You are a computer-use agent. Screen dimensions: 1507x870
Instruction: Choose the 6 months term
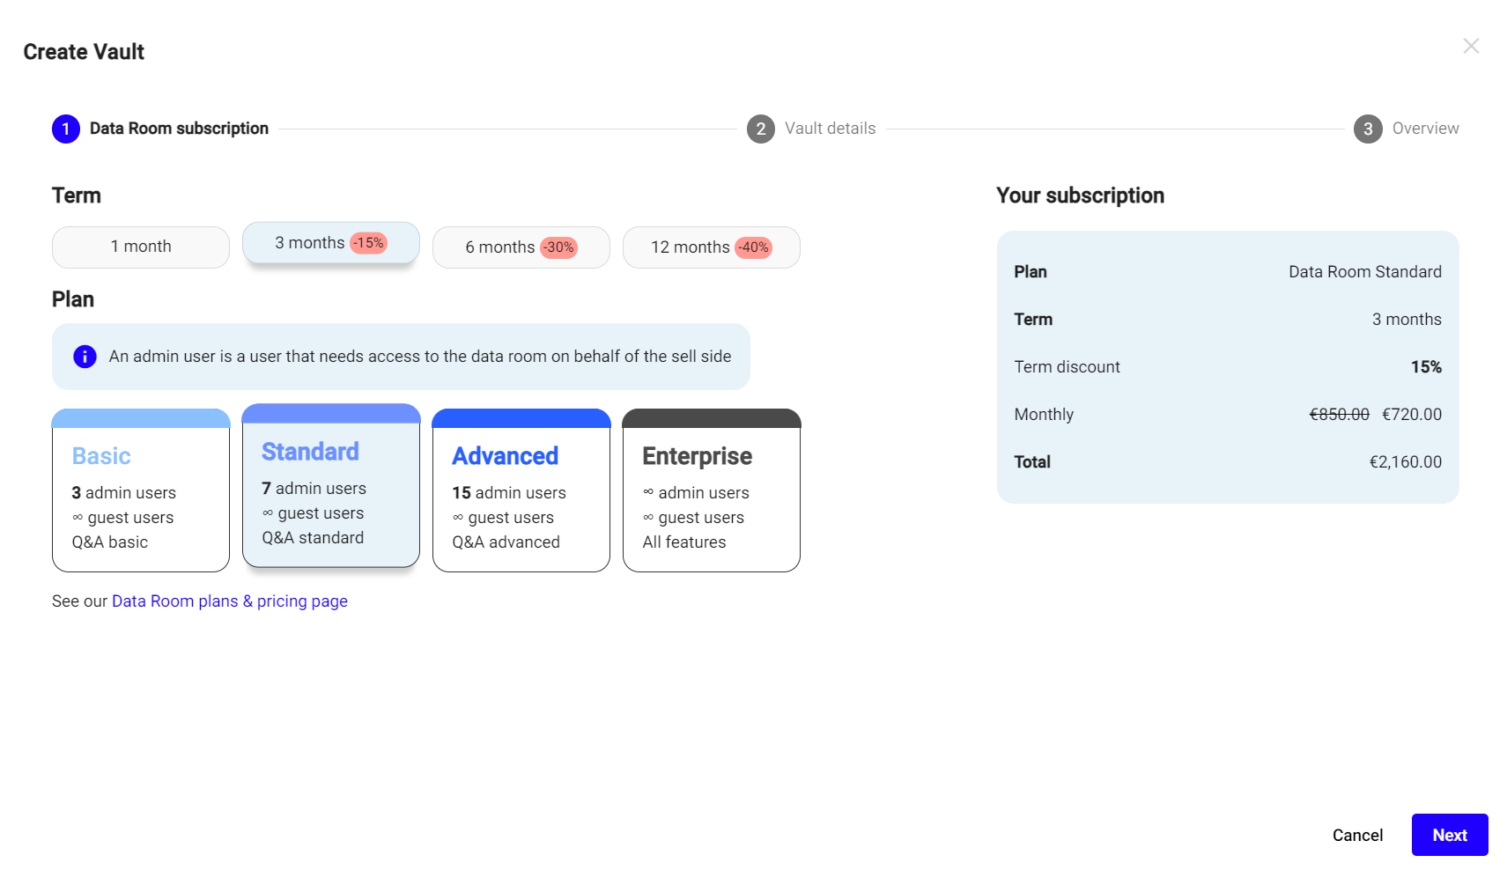pyautogui.click(x=499, y=247)
